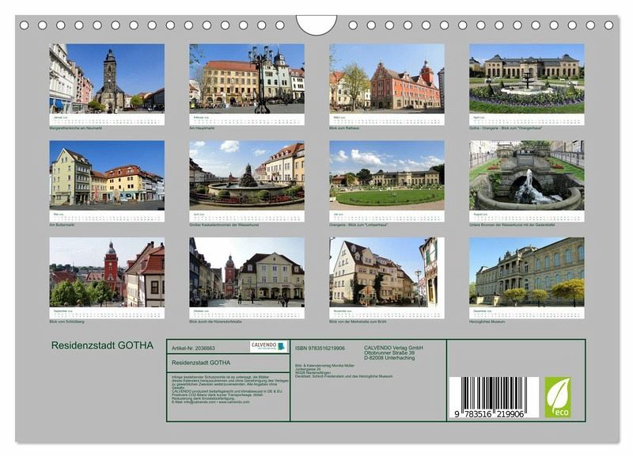Open the Am Buttermarkt photo
The image size is (633, 457).
pos(107,175)
